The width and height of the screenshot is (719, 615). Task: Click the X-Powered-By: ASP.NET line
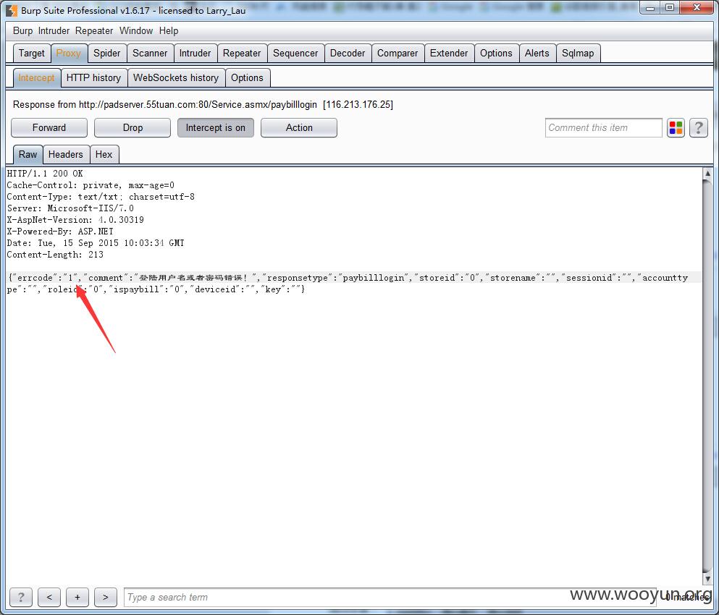coord(60,232)
